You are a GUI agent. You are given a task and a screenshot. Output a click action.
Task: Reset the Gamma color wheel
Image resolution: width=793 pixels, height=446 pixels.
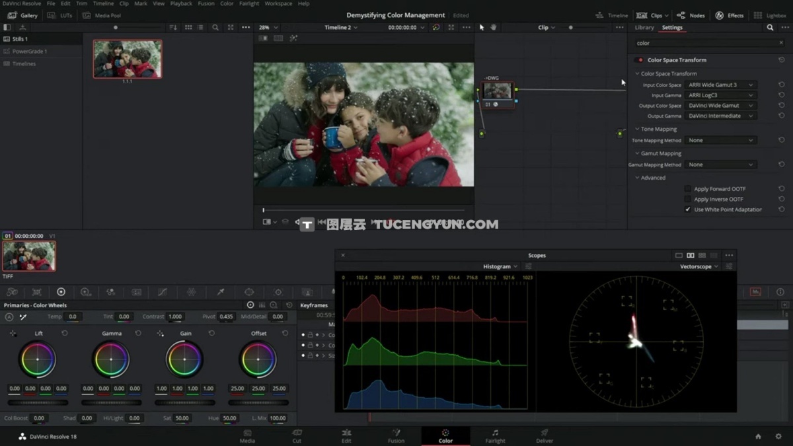pyautogui.click(x=138, y=333)
